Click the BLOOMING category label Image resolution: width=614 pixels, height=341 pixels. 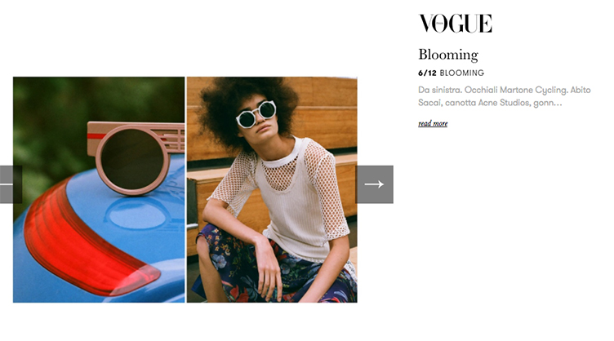click(x=462, y=73)
